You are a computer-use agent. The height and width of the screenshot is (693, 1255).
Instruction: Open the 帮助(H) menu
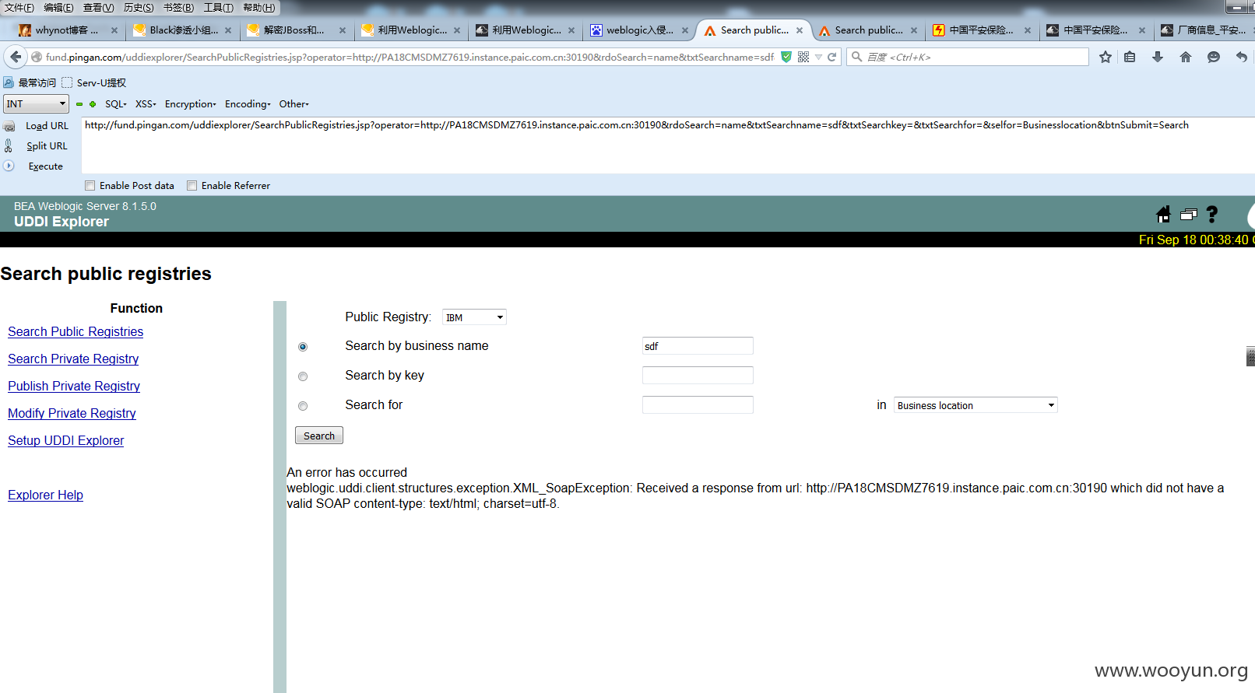point(259,8)
